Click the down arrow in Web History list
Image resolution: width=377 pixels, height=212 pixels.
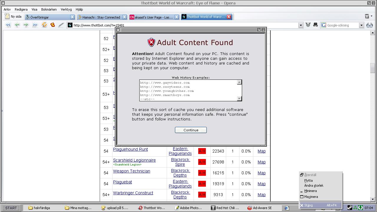click(x=239, y=99)
